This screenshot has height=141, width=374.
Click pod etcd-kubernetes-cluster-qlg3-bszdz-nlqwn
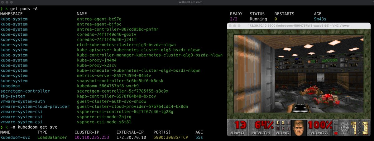click(126, 45)
